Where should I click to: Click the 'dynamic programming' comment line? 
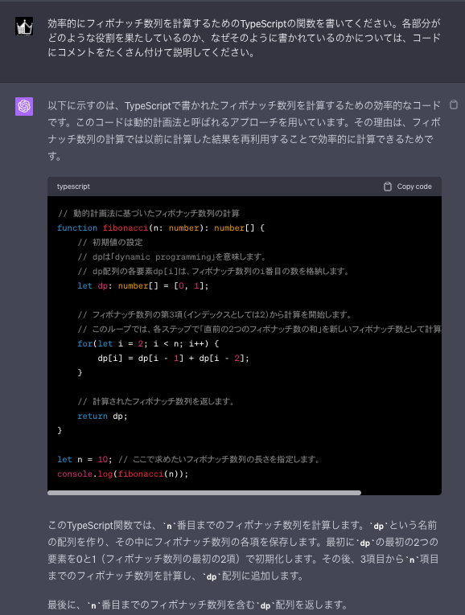[172, 257]
